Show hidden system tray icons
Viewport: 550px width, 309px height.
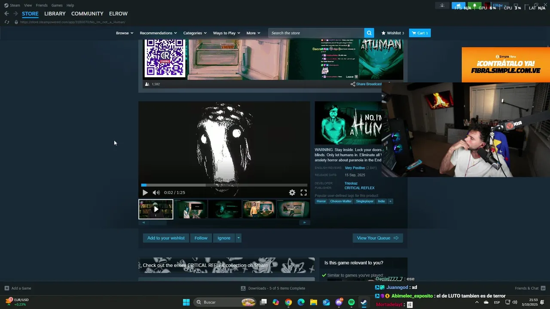pyautogui.click(x=477, y=302)
